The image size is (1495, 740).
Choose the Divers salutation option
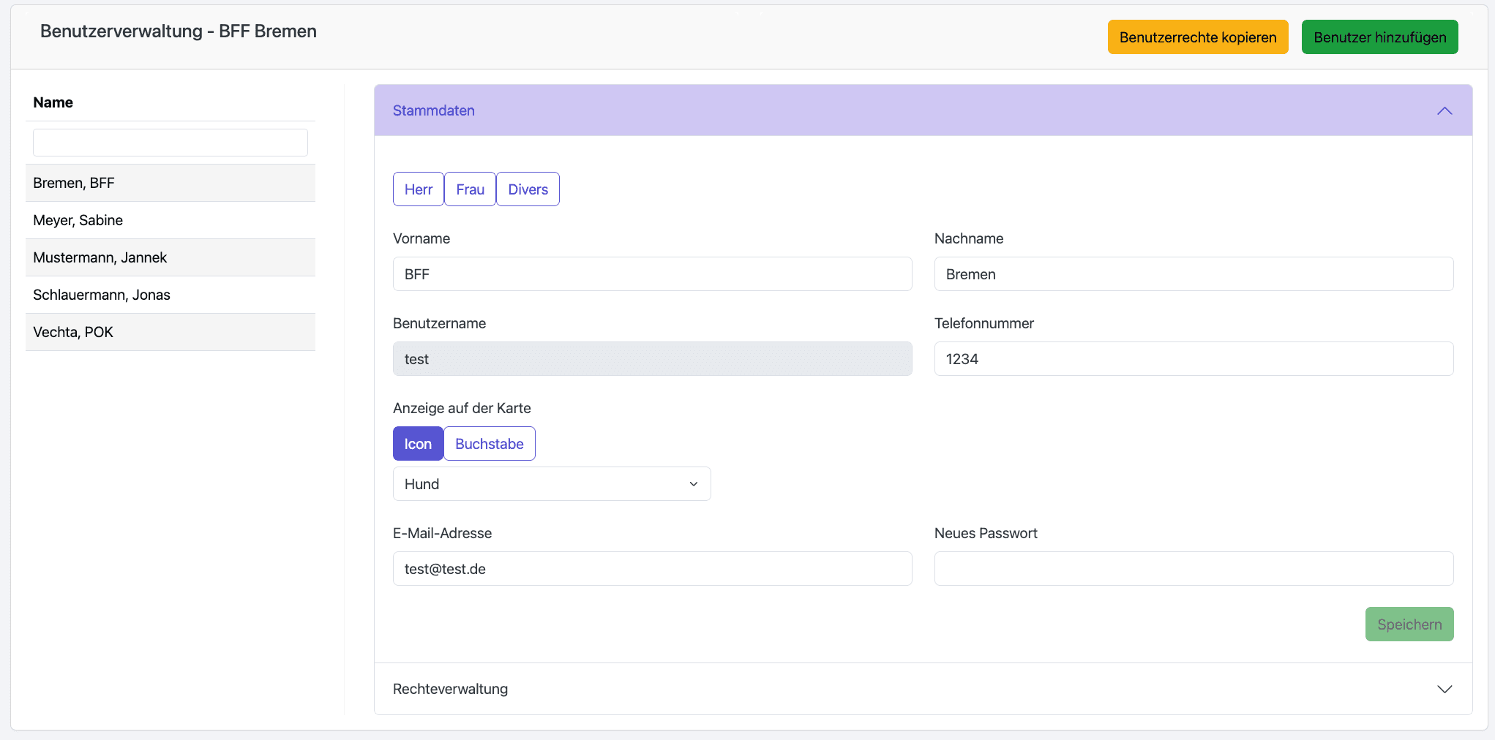528,189
